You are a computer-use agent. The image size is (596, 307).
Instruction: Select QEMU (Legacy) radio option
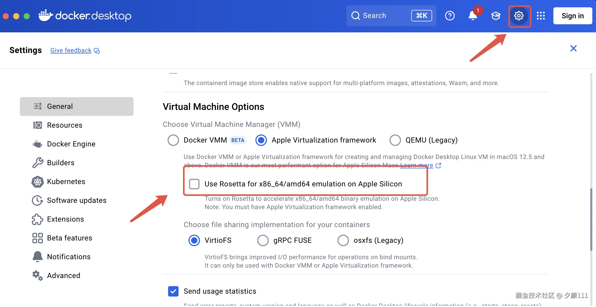[395, 140]
